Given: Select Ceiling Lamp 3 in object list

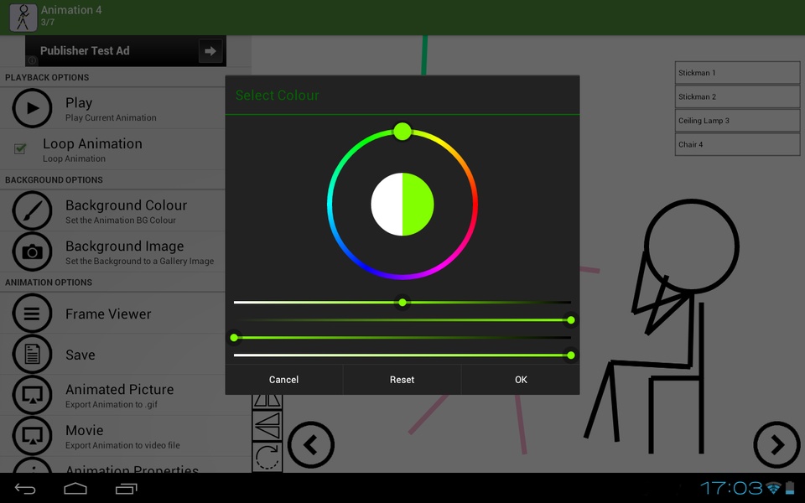Looking at the screenshot, I should 737,121.
